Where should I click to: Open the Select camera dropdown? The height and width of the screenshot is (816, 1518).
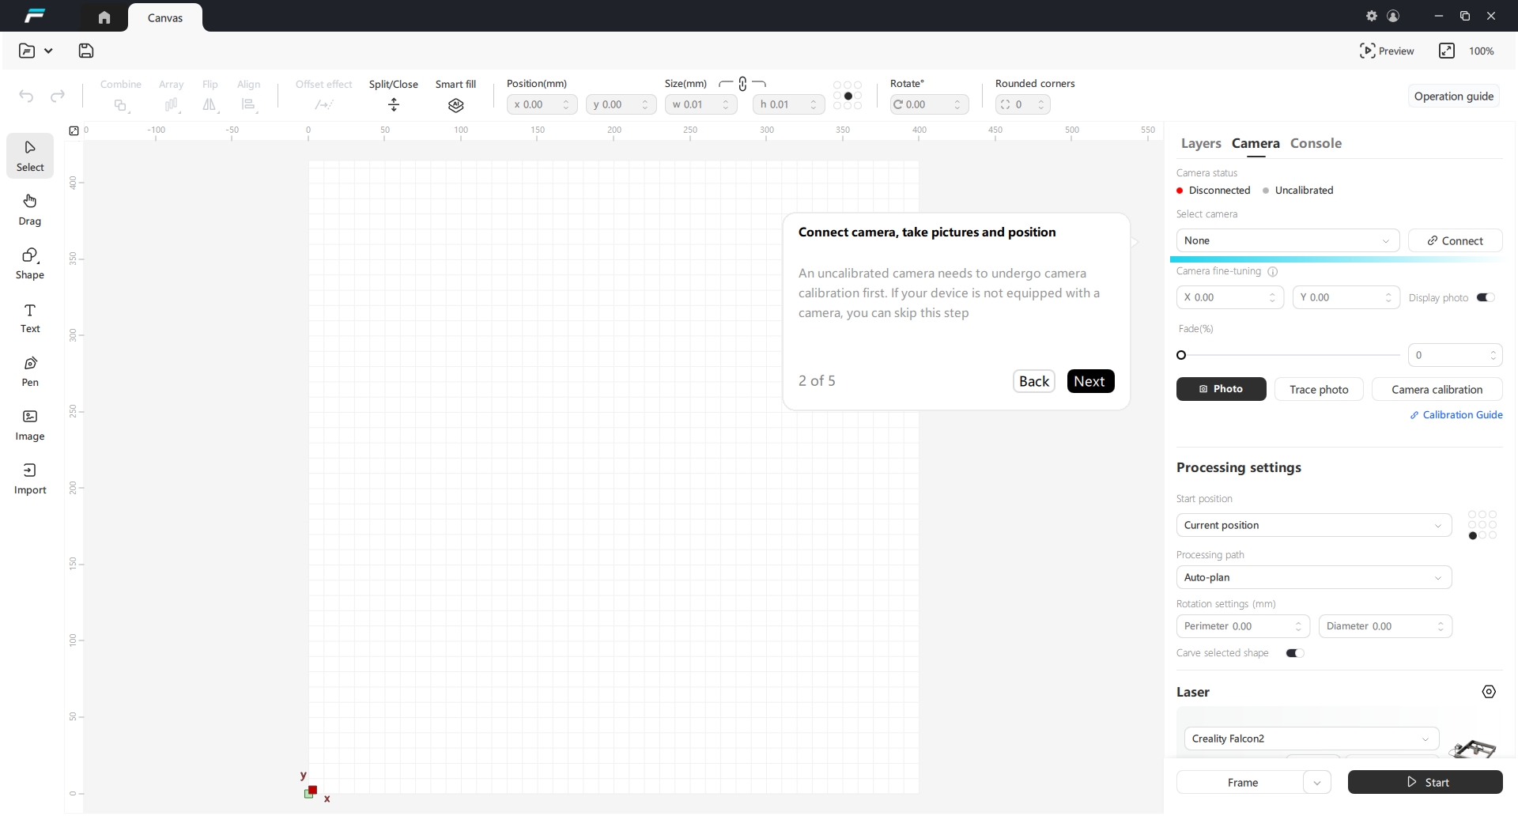pyautogui.click(x=1286, y=240)
